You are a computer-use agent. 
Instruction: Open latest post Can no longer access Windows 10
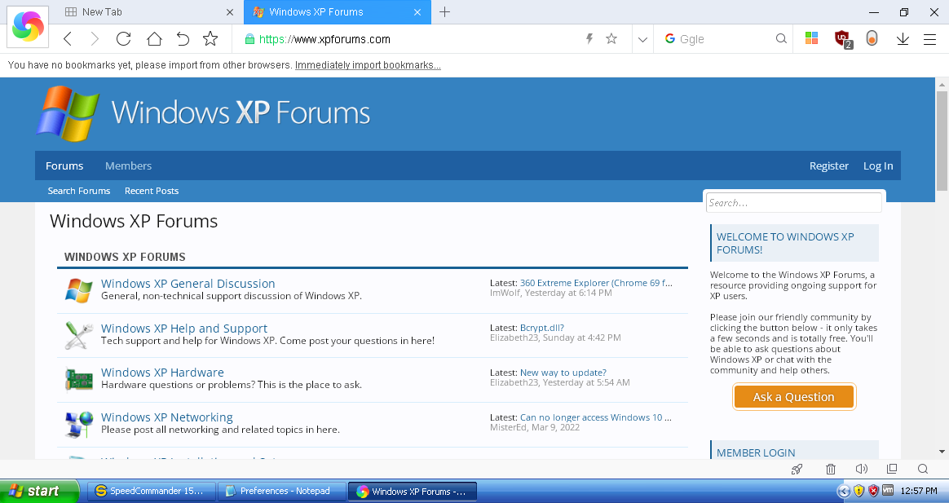(x=595, y=417)
